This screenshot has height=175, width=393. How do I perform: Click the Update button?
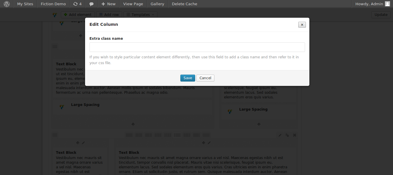[x=381, y=15]
